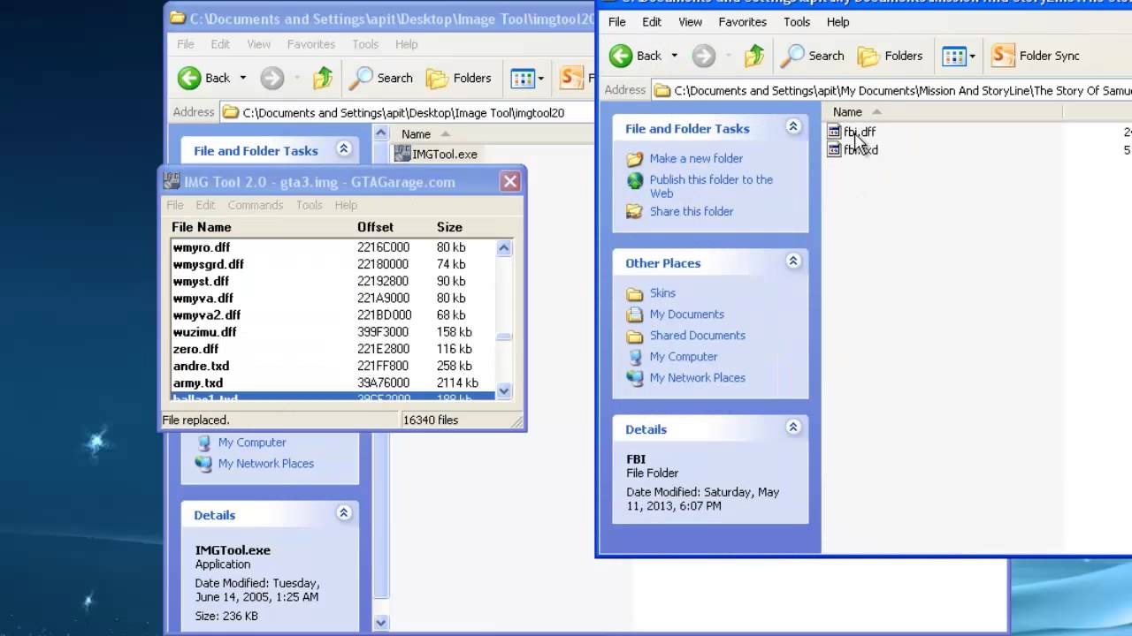Click Back arrow in Image Tool explorer window
Image resolution: width=1132 pixels, height=636 pixels.
(189, 78)
